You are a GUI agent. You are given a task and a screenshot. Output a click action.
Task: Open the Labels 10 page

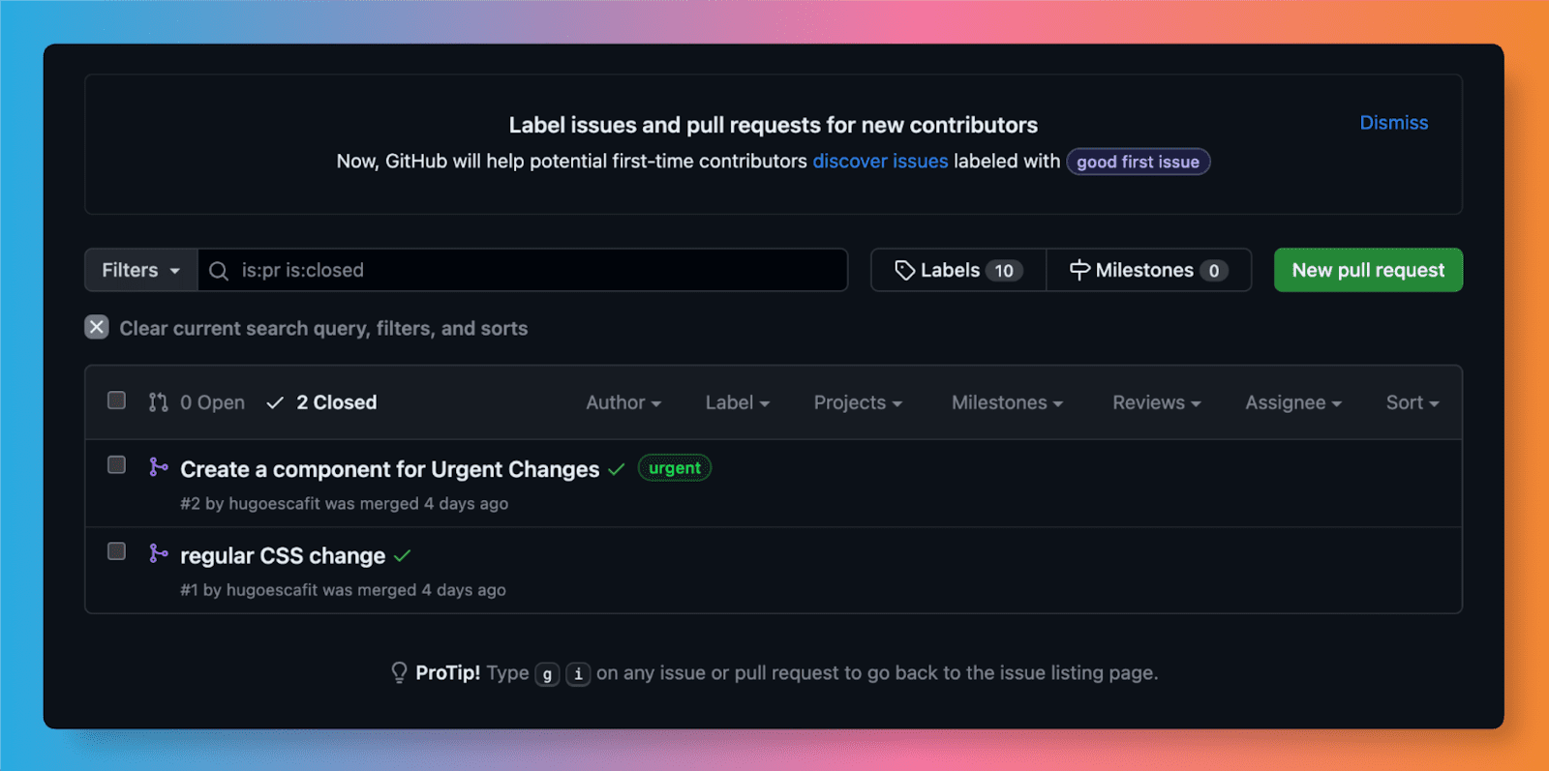pyautogui.click(x=958, y=270)
